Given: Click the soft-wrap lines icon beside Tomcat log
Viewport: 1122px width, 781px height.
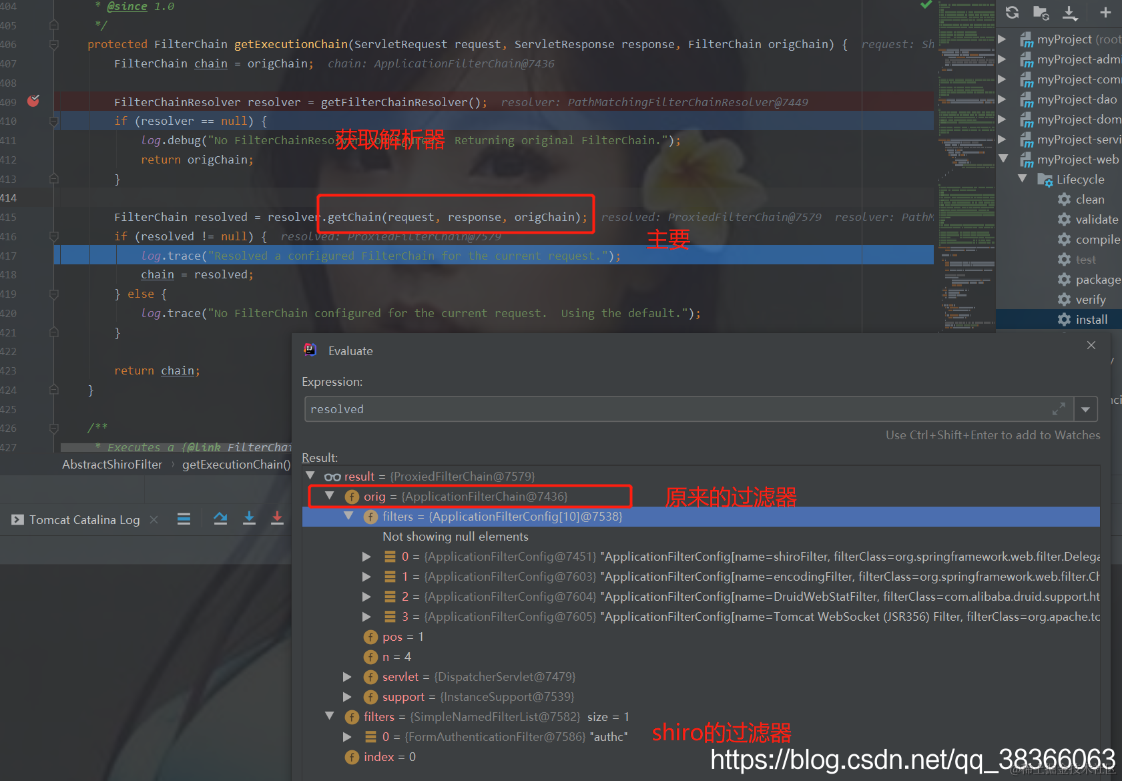Looking at the screenshot, I should point(184,519).
